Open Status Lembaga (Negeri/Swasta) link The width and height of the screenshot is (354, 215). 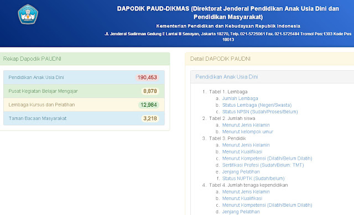[257, 105]
